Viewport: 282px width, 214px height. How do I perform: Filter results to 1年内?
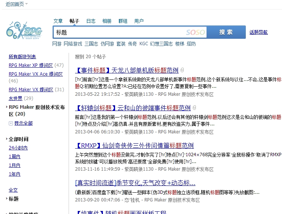pos(14,174)
